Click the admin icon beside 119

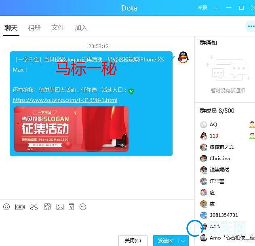tap(252, 136)
